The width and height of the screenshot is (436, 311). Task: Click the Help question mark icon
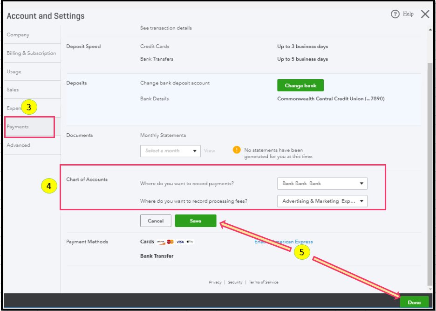[x=395, y=14]
